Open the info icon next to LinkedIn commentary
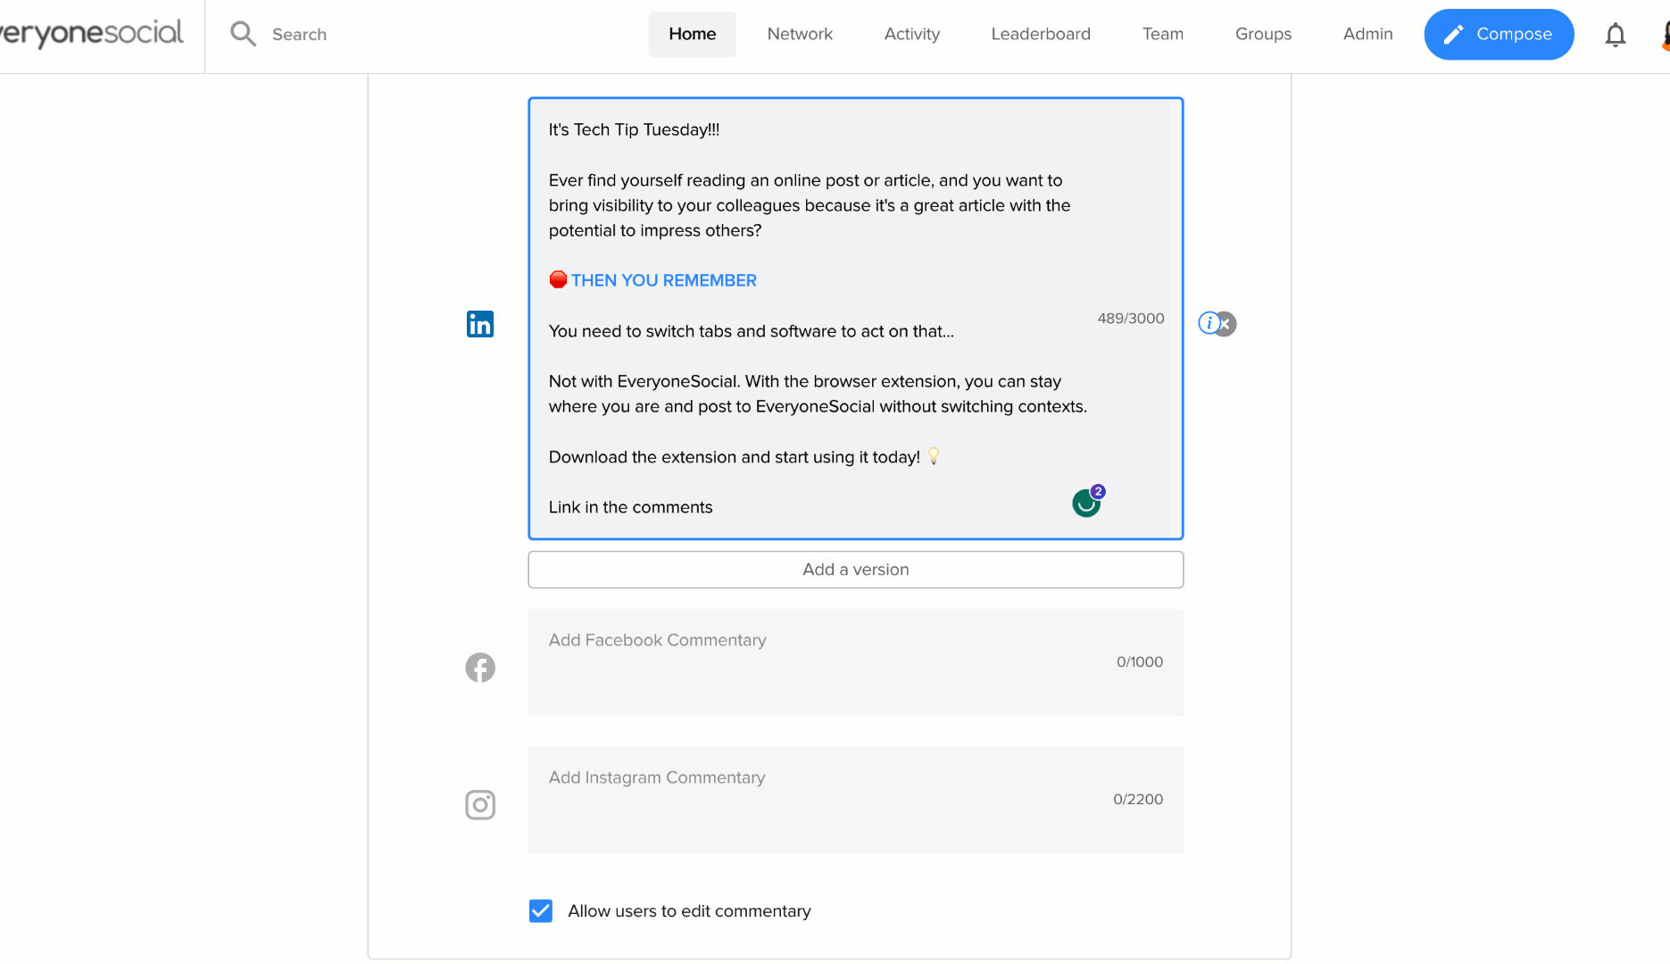1670x964 pixels. [1209, 323]
